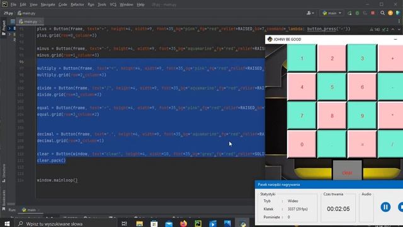This screenshot has height=227, width=403.
Task: Open the Tools menu
Action: (x=102, y=4)
